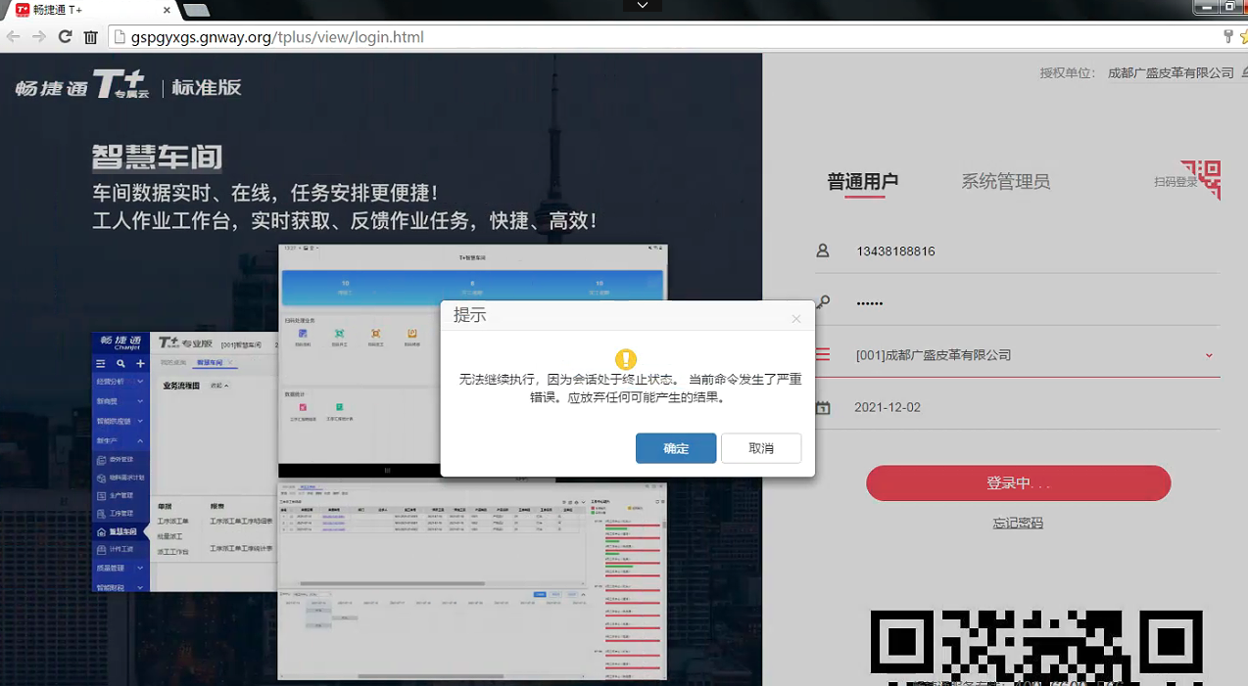Open the 忘记密码 link
This screenshot has height=686, width=1248.
[x=1018, y=523]
